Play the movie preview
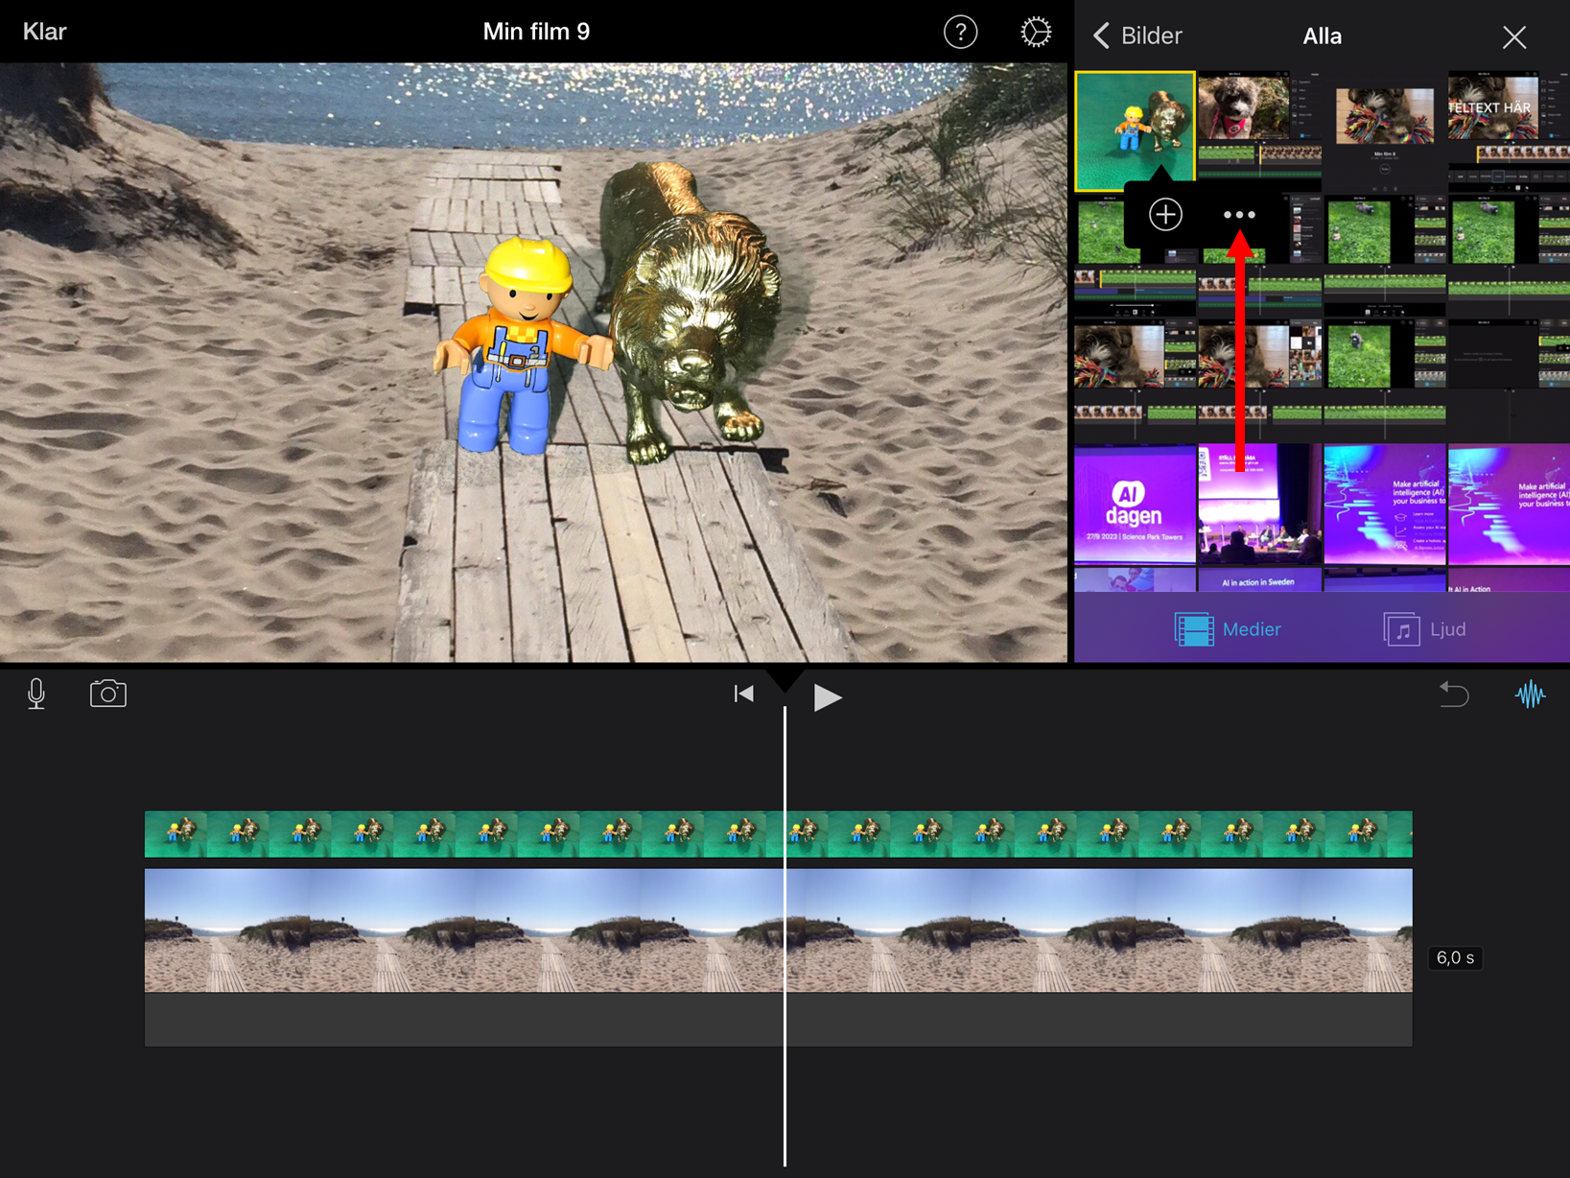The width and height of the screenshot is (1570, 1178). click(827, 696)
